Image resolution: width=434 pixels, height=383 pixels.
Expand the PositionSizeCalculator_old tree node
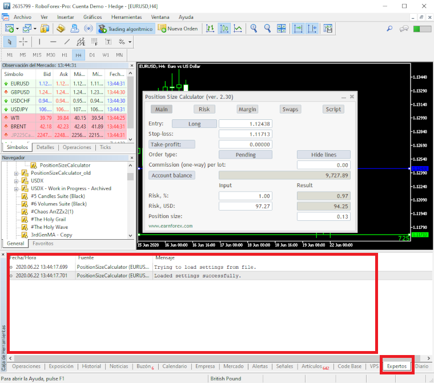(16, 174)
